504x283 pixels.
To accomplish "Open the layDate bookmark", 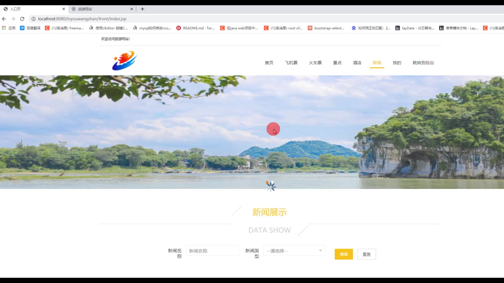I will [415, 28].
